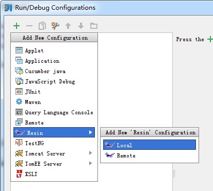Click the Application configuration icon

(19, 61)
